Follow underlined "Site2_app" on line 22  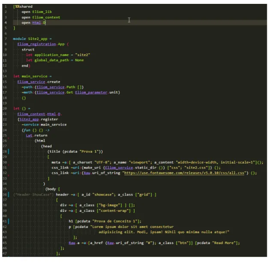(29, 119)
